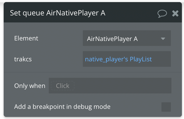Click blank space in trakcs field
184x119 pixels.
(x=161, y=59)
